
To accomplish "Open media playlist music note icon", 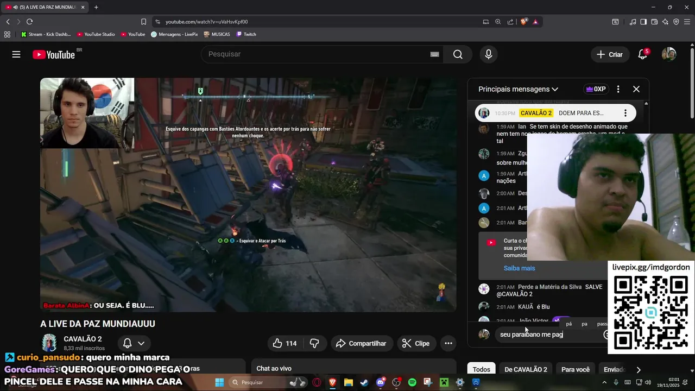I will (x=633, y=22).
